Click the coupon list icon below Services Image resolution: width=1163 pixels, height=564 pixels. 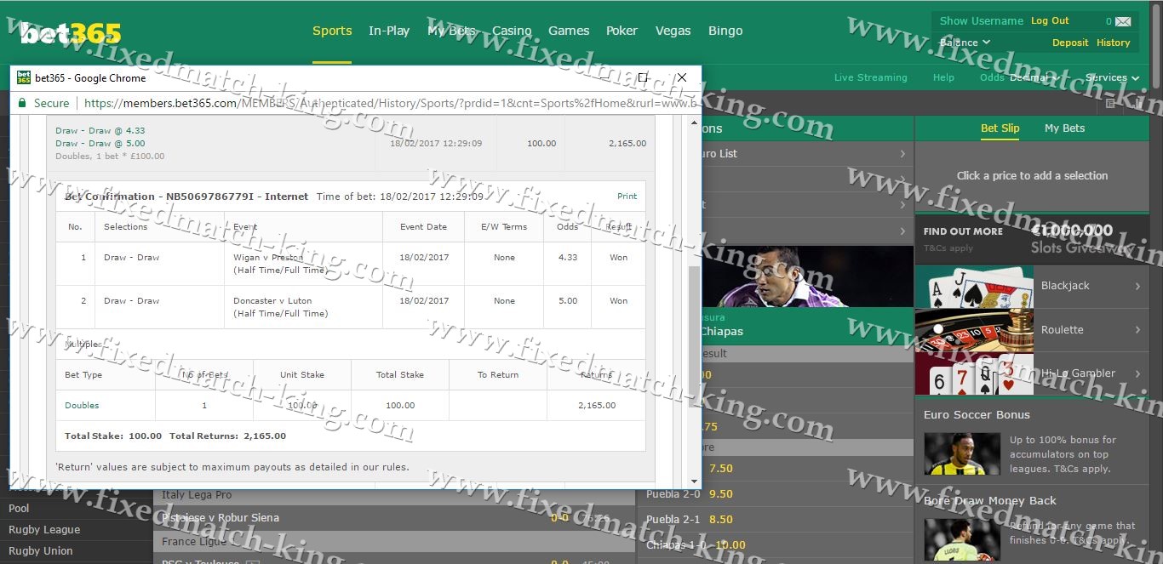1110,103
